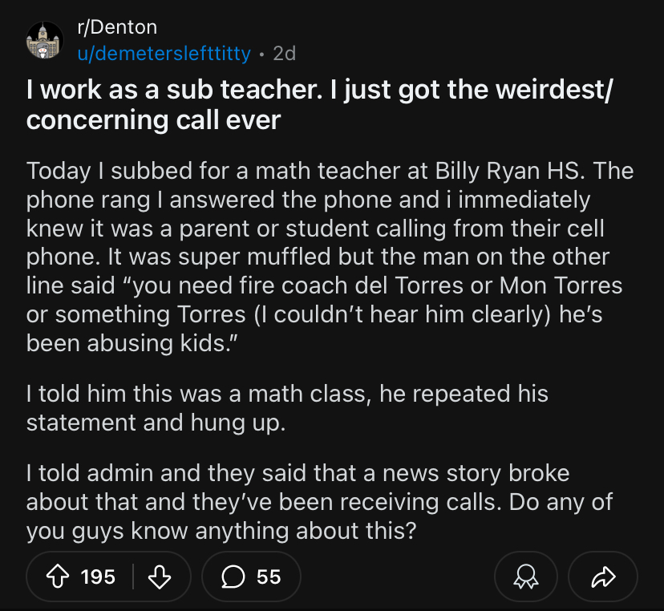The height and width of the screenshot is (611, 664).
Task: Upvote the sub teacher post
Action: coord(59,576)
